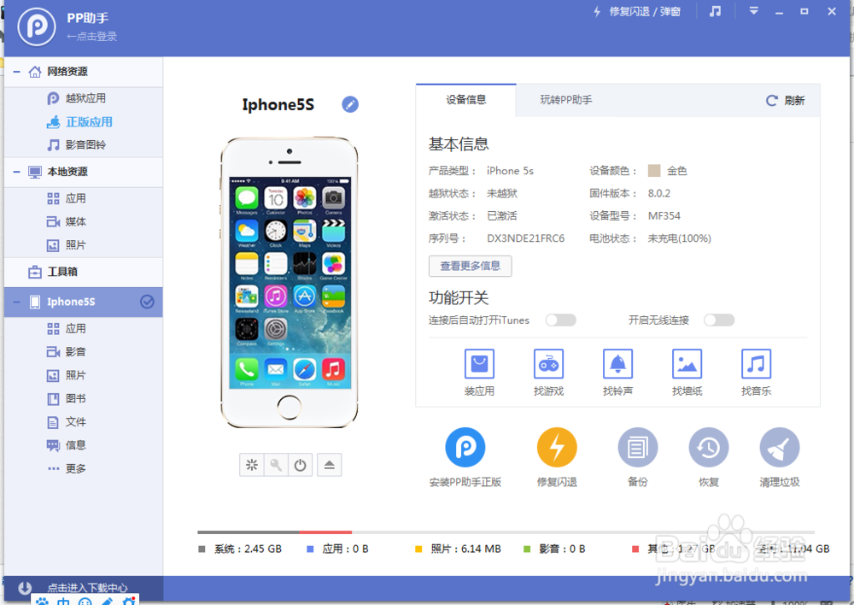
Task: Click the download arrow icon at bottom left
Action: pyautogui.click(x=25, y=588)
